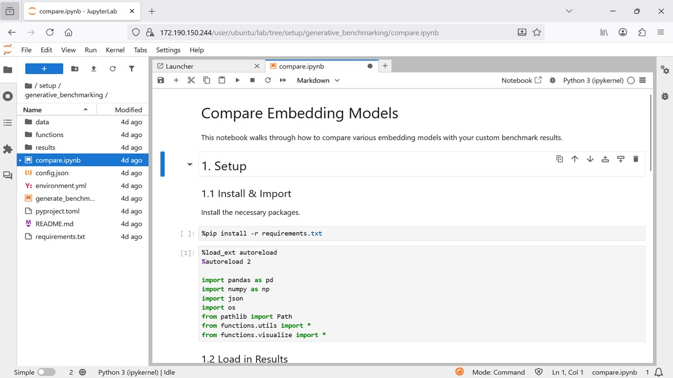This screenshot has width=673, height=378.
Task: Open the debugger bug icon in toolbar
Action: (x=553, y=80)
